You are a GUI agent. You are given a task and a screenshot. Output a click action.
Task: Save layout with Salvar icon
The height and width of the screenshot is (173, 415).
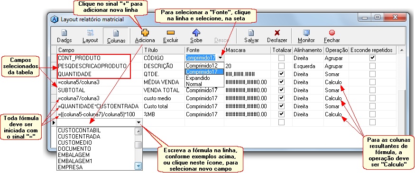(x=251, y=33)
